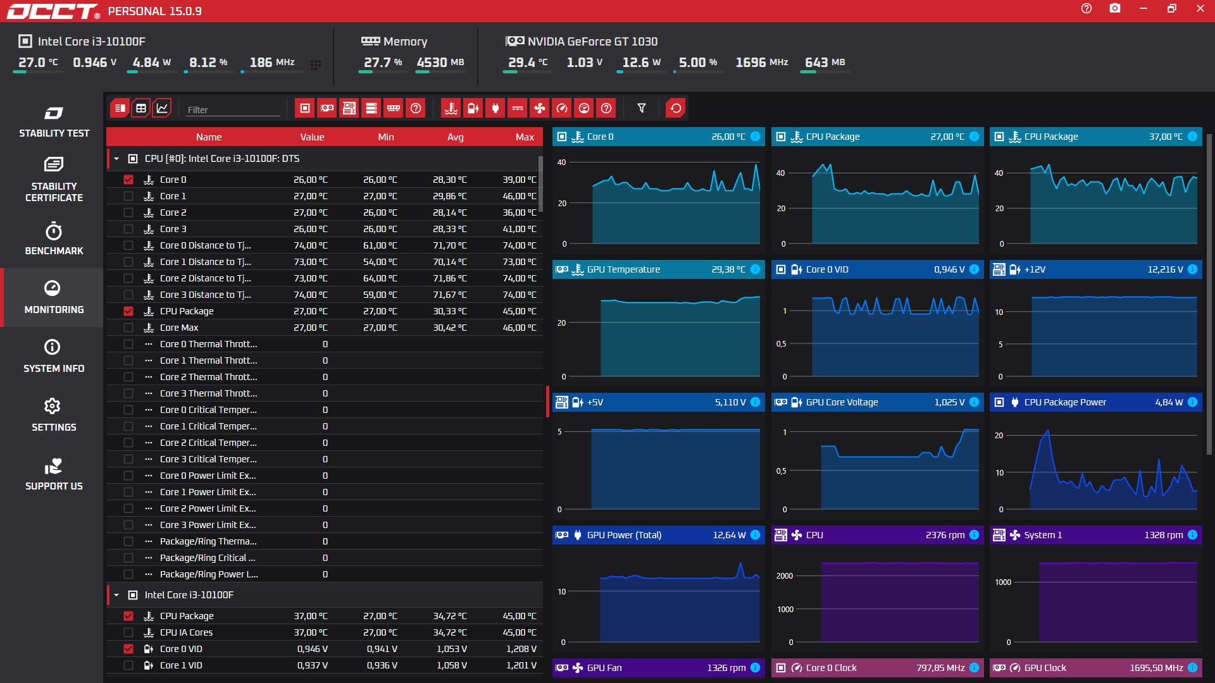
Task: Toggle the temperature sensor filter icon
Action: coord(451,108)
